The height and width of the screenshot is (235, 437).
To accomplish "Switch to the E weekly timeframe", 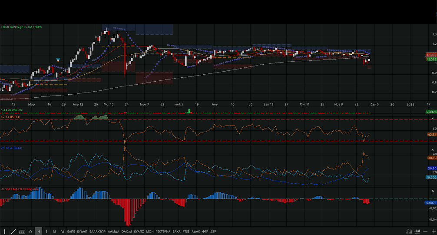I will pyautogui.click(x=46, y=232).
